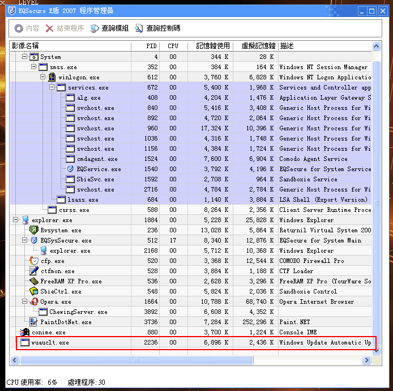Click the child explorer.exe PID 2168 icon
The image size is (393, 391).
43,250
